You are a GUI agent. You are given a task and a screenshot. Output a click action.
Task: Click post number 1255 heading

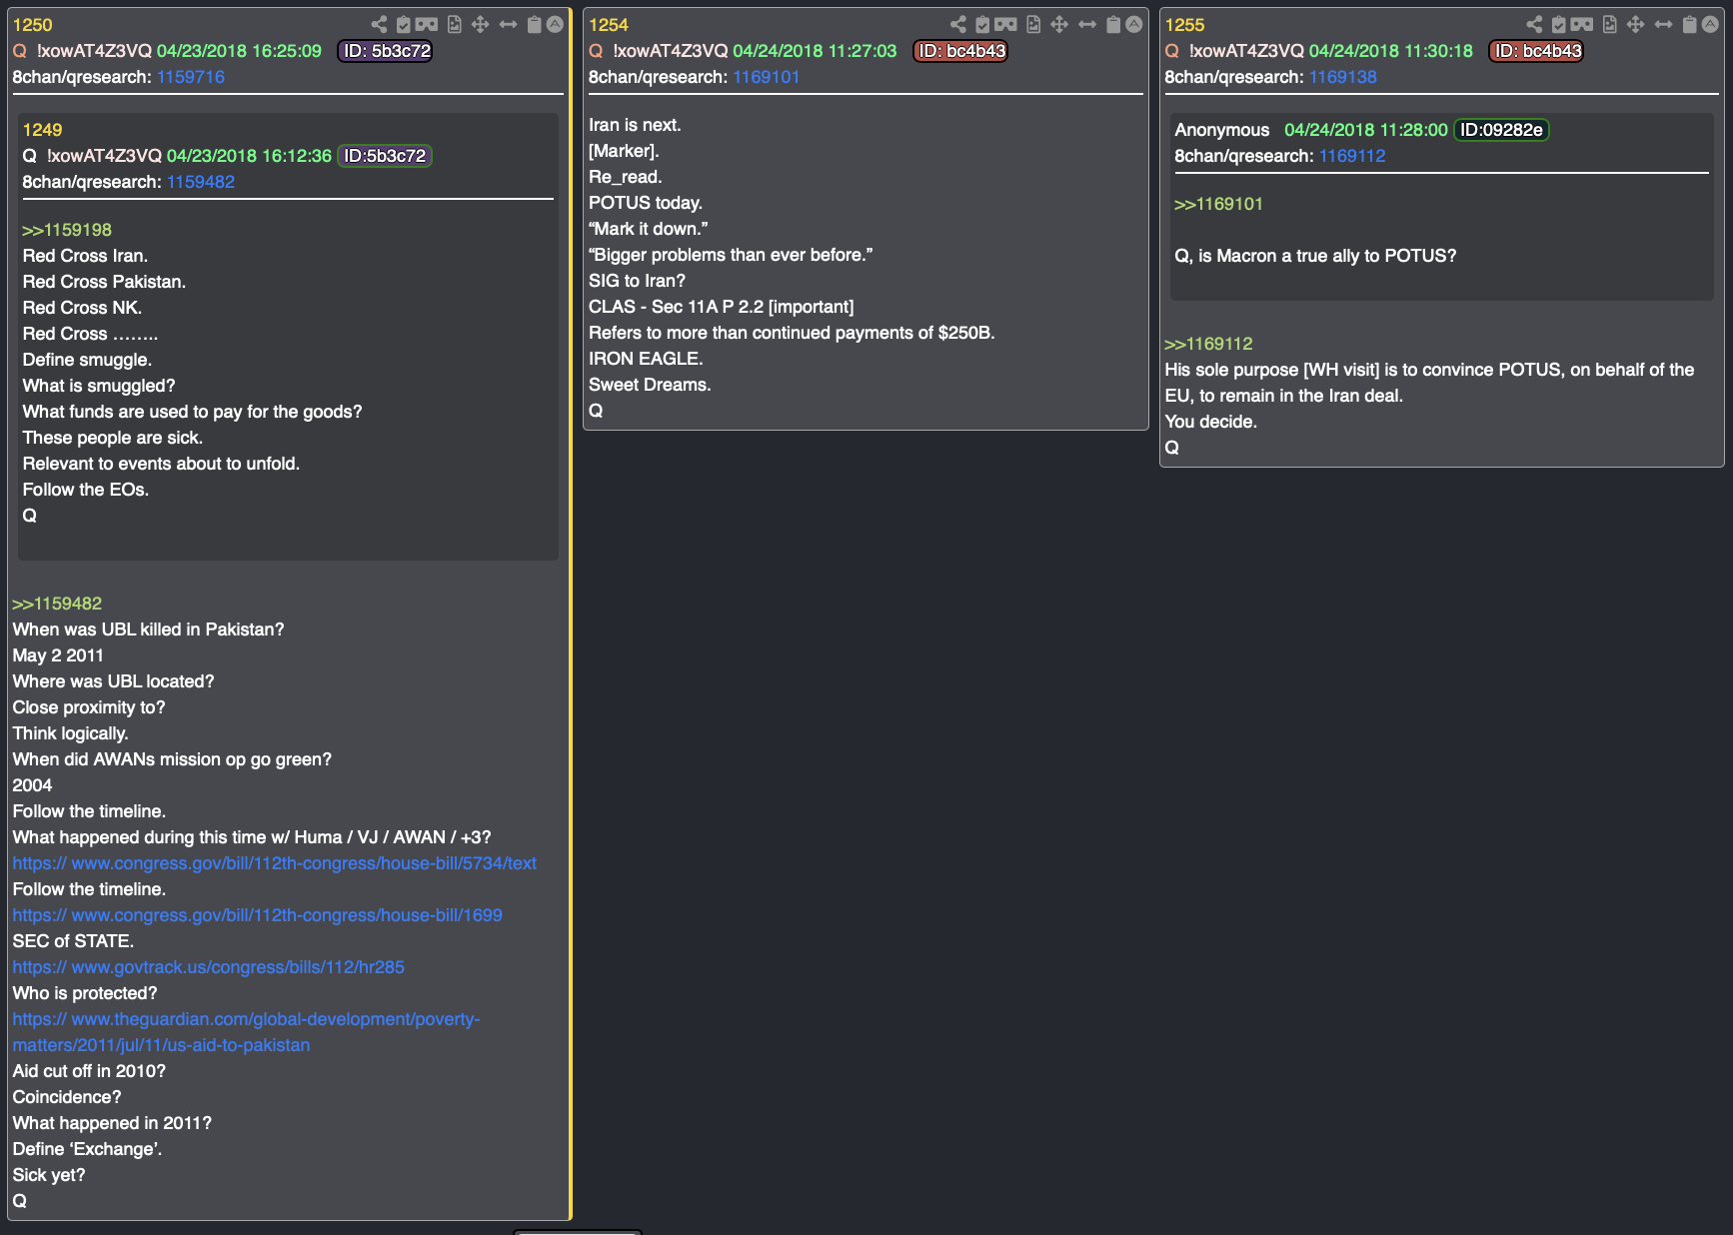point(1184,25)
